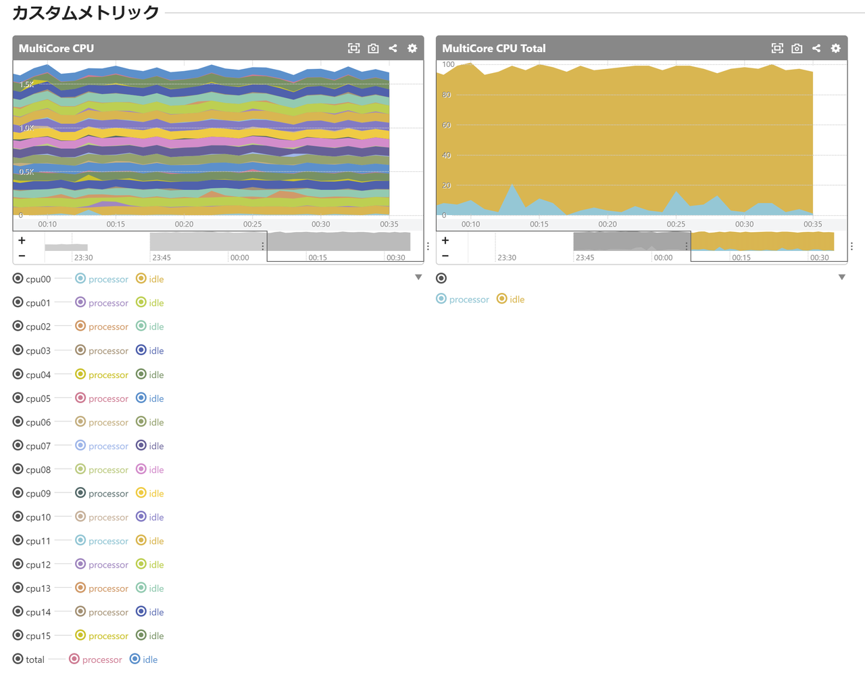Open settings gear for MultiCore CPU
This screenshot has width=865, height=673.
tap(412, 48)
